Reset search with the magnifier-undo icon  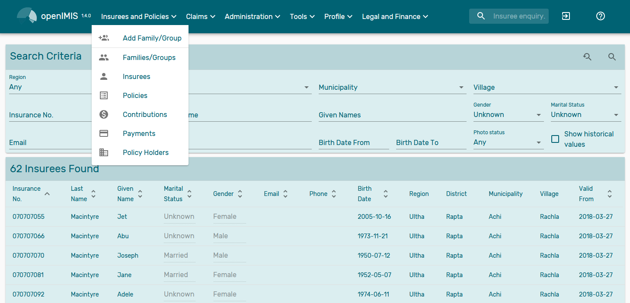587,57
